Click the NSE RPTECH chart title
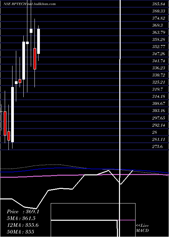Screen dimensions: 169x237 coord(30,4)
